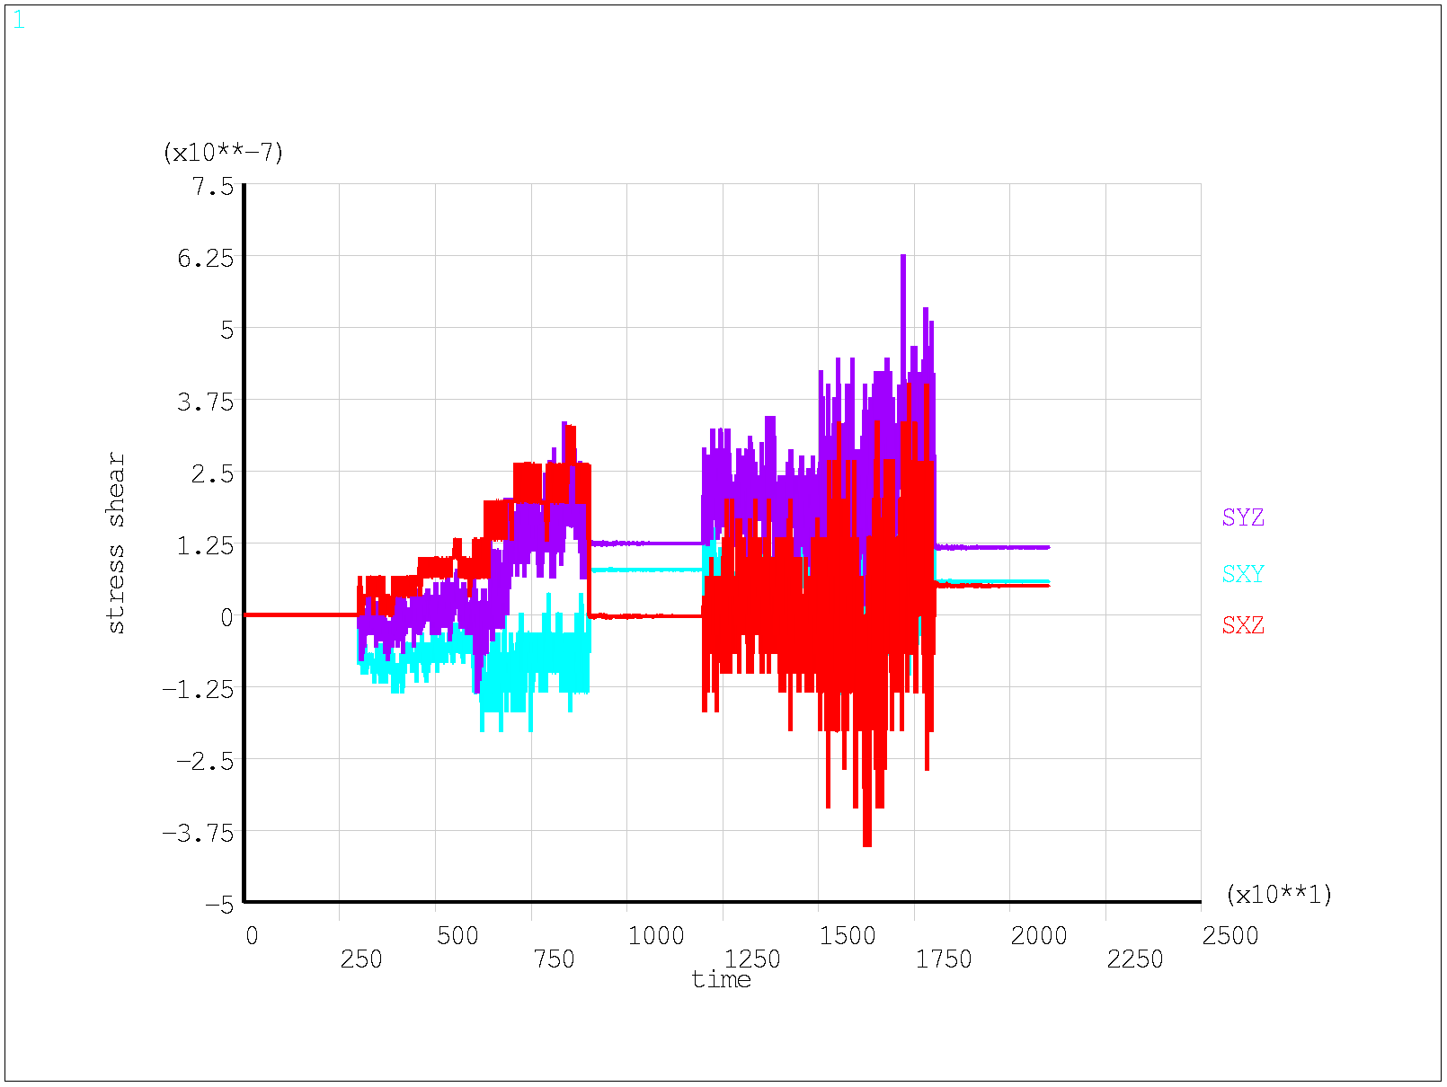Viewport: 1447px width, 1087px height.
Task: Select the 2500 tick label on x-axis
Action: [x=1230, y=936]
